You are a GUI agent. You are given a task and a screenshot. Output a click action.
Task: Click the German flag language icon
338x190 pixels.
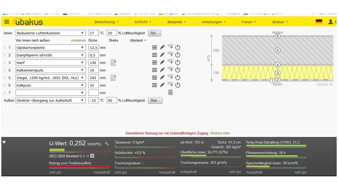coord(319,22)
